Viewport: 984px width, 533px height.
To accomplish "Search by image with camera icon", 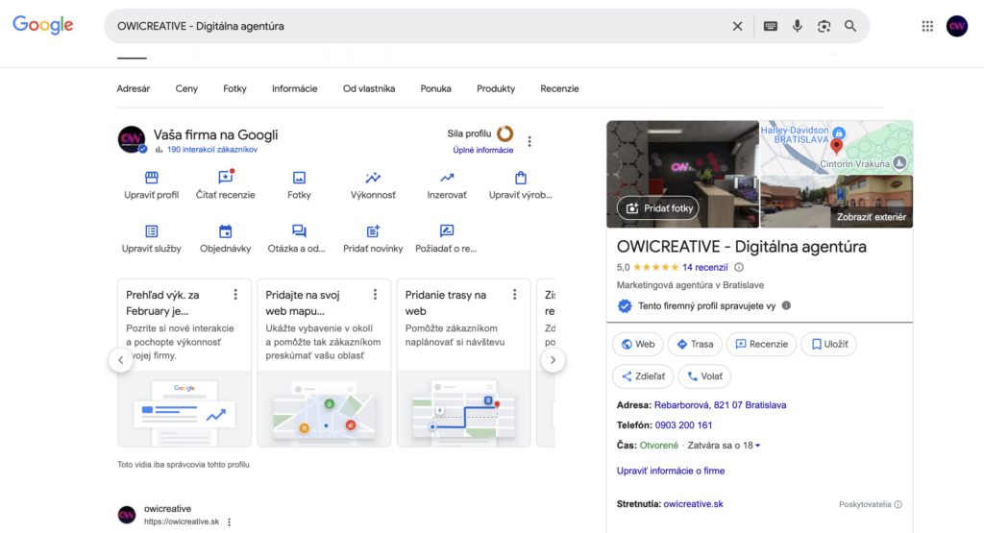I will (824, 26).
